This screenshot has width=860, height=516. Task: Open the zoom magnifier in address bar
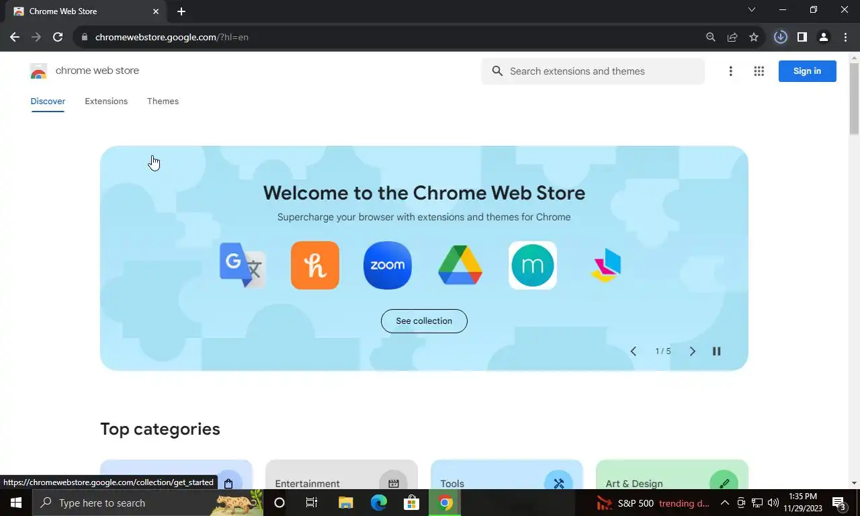710,37
